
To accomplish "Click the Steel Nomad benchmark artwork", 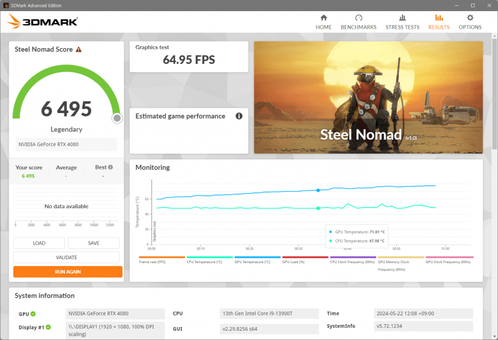I will tap(369, 97).
